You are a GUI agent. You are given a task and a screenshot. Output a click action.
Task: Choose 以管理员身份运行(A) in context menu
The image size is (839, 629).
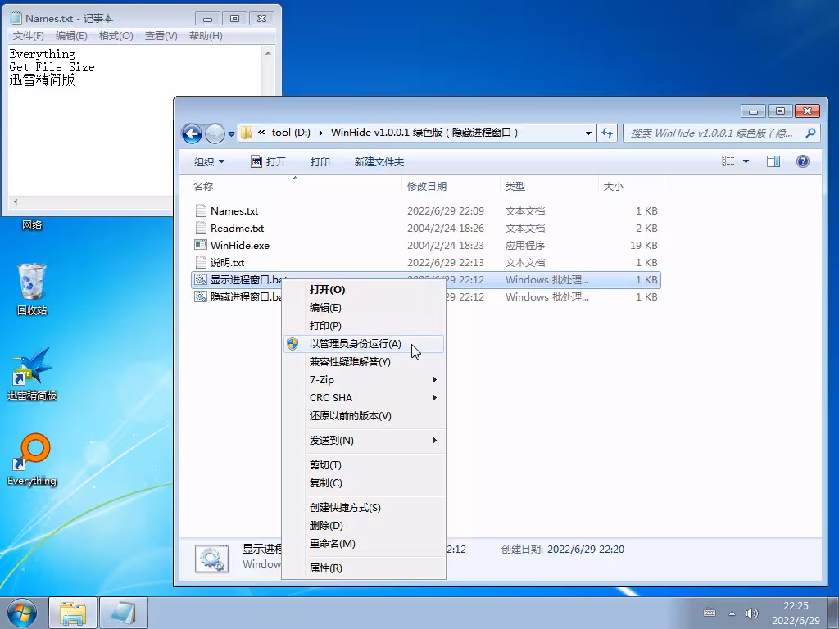click(364, 343)
